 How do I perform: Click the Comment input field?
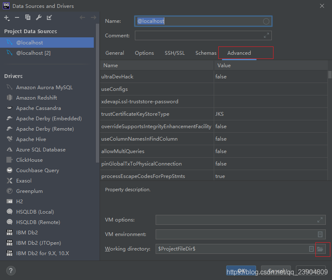click(203, 35)
